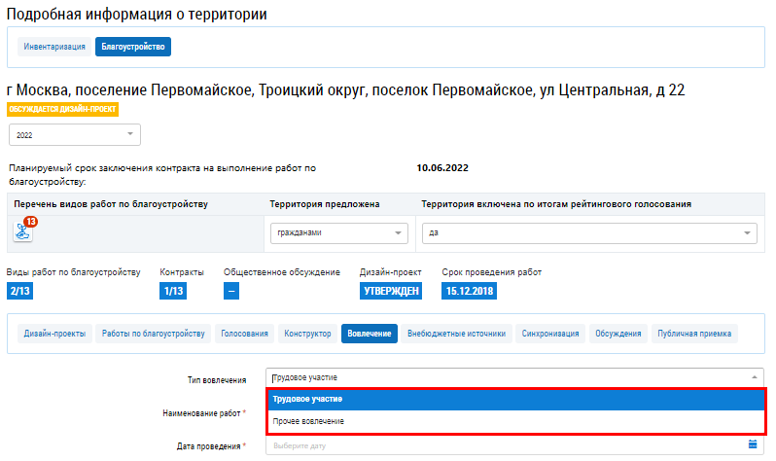776x461 pixels.
Task: Switch to the Инвентаризация tab
Action: pyautogui.click(x=54, y=47)
